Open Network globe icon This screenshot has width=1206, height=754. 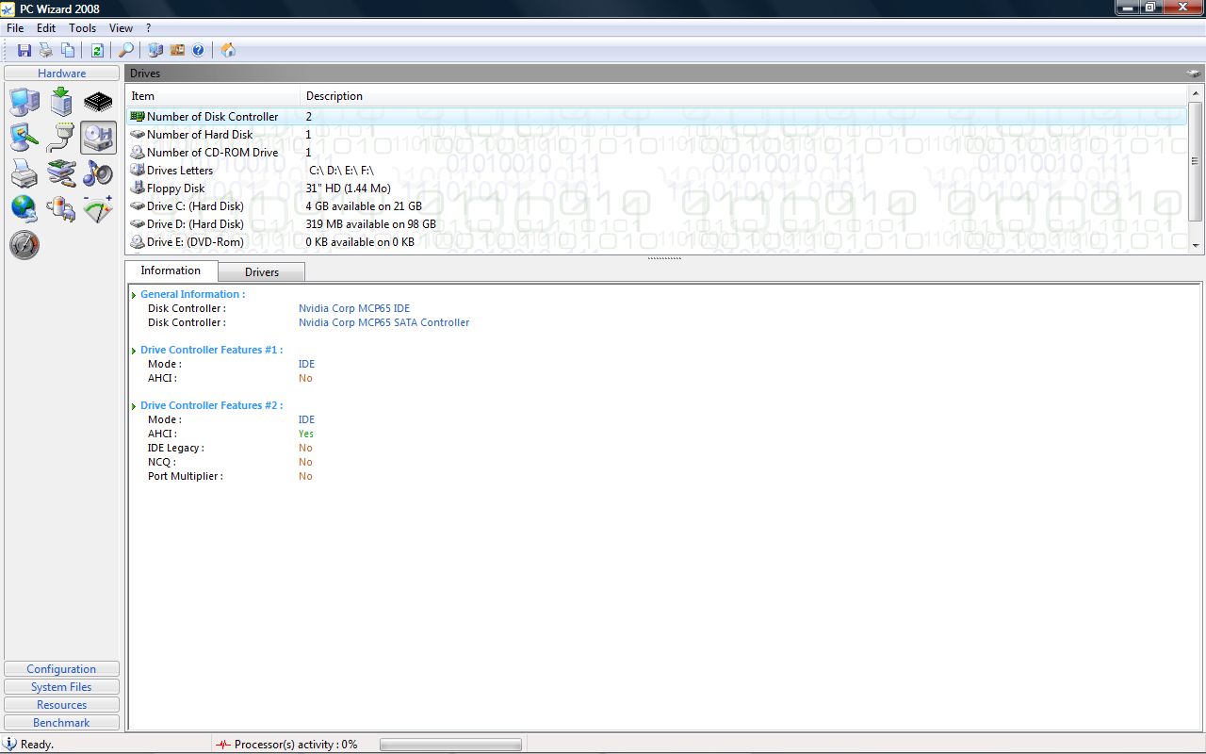click(x=24, y=208)
